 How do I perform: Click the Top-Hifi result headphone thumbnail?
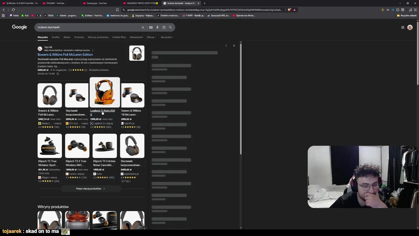tap(137, 53)
